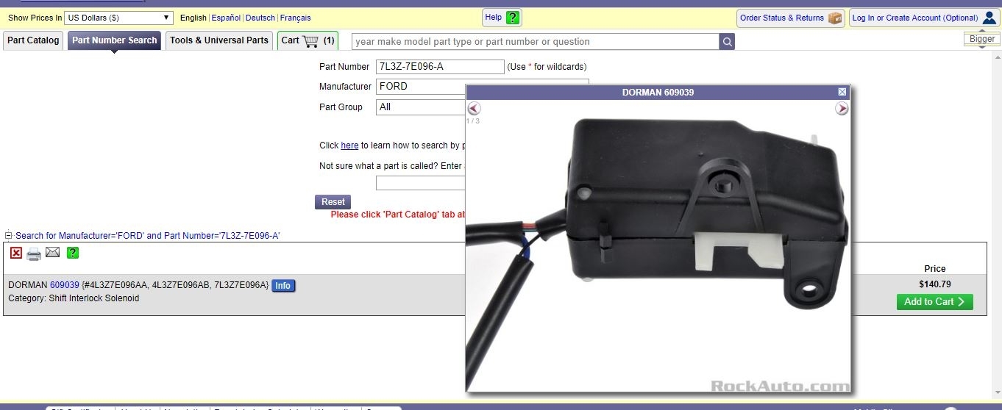Open the Part Group dropdown

tap(420, 107)
